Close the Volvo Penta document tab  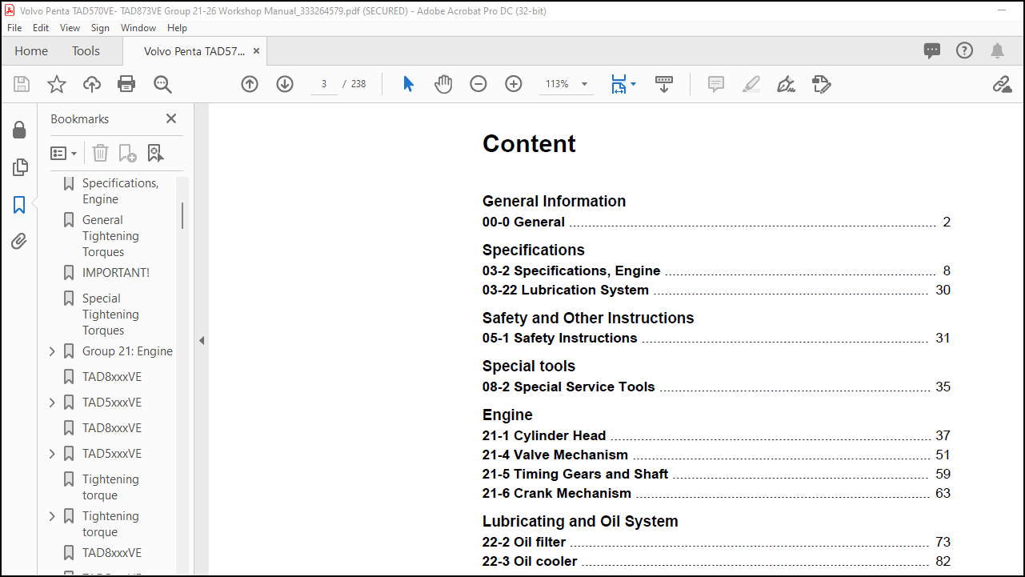pyautogui.click(x=256, y=50)
